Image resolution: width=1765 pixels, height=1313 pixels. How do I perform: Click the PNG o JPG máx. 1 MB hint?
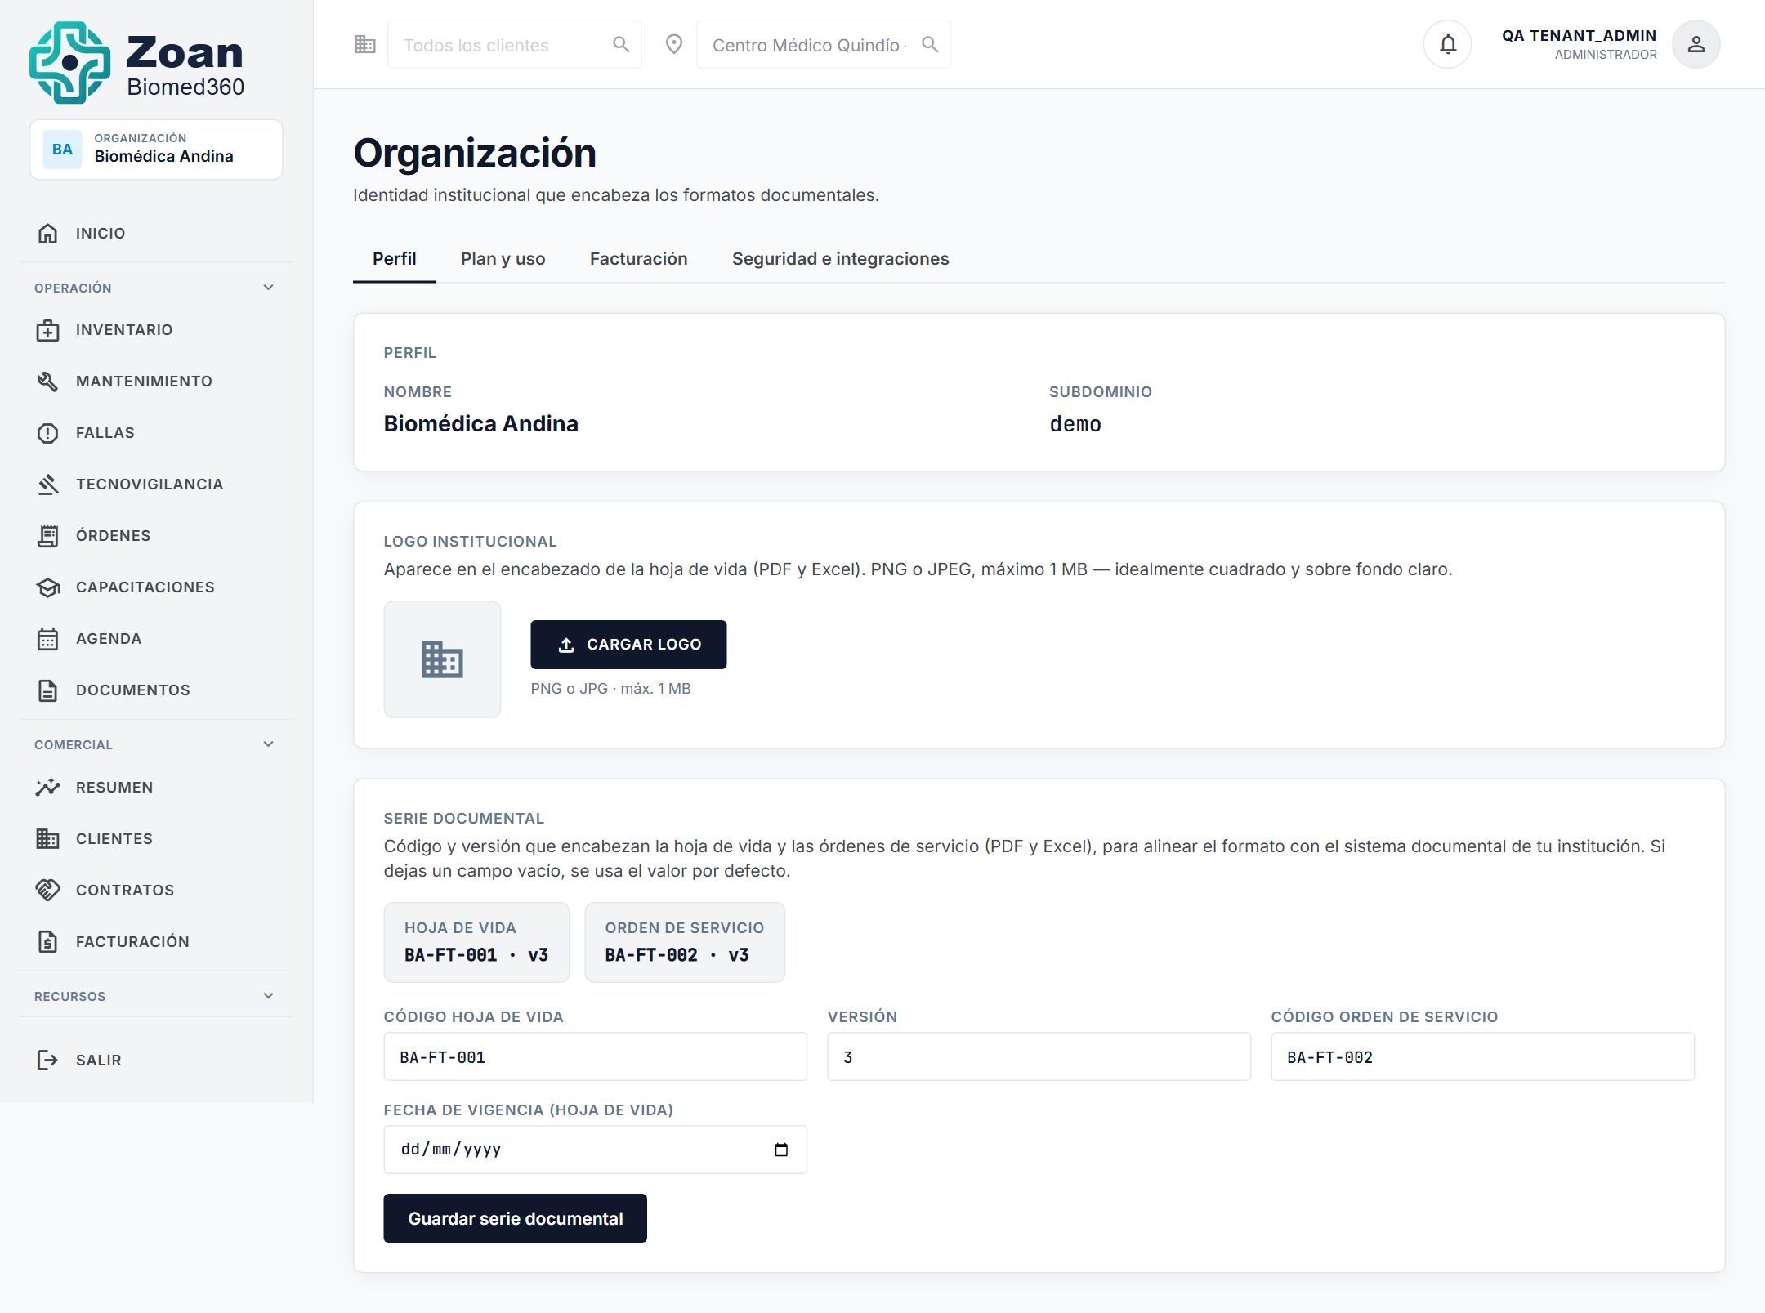point(611,689)
